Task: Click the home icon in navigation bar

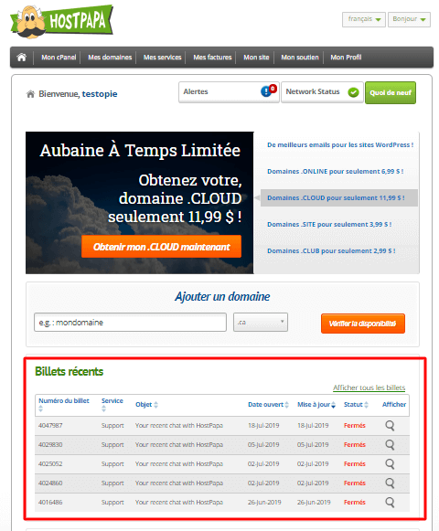Action: [22, 58]
